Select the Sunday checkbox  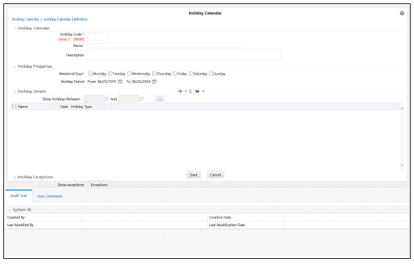pos(211,73)
